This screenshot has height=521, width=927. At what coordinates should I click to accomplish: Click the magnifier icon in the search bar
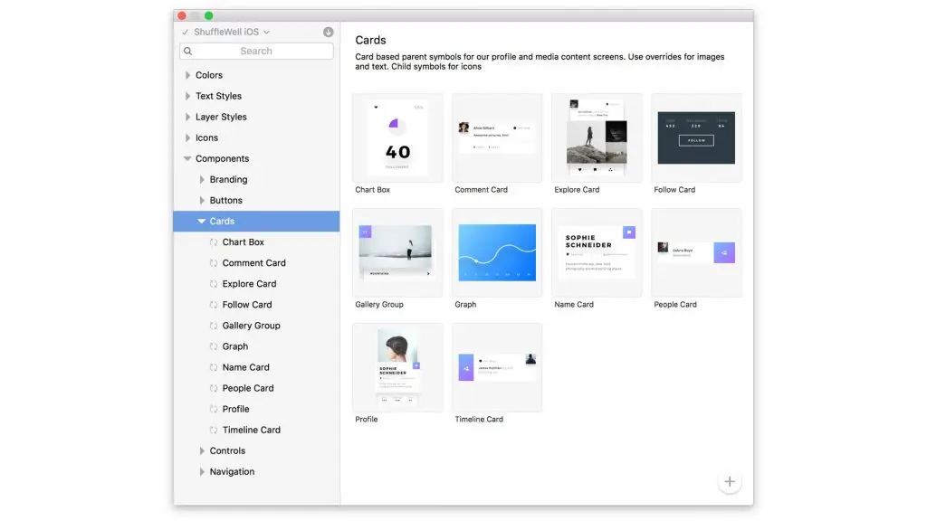coord(189,51)
